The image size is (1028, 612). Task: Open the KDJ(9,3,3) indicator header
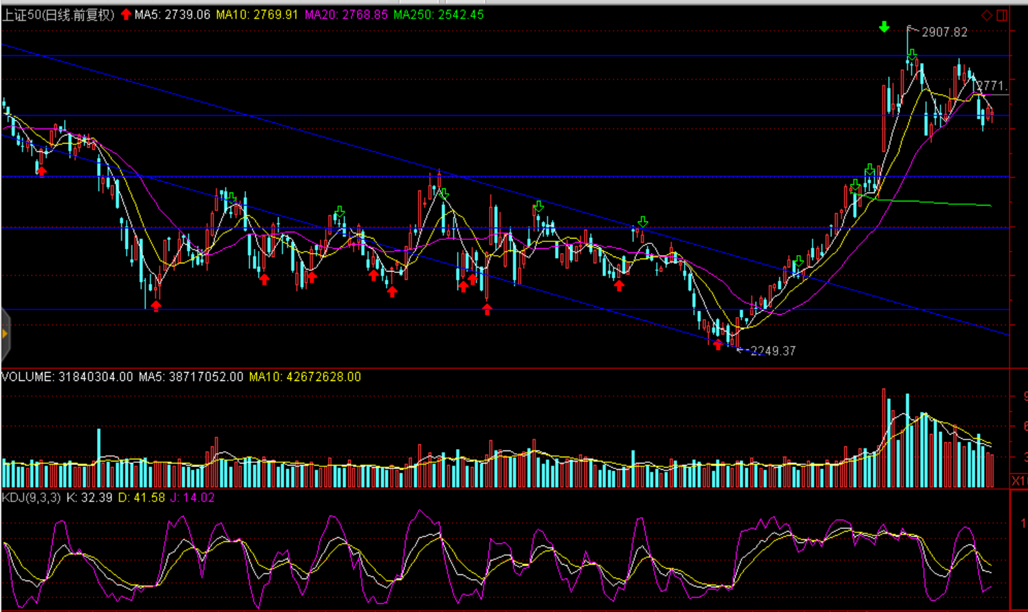[32, 497]
